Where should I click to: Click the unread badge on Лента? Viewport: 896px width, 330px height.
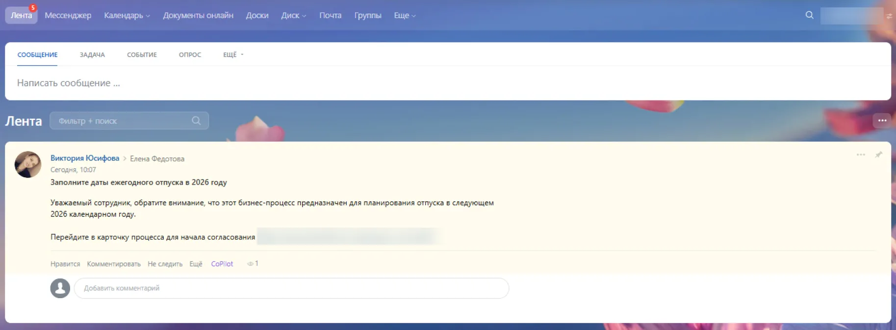(x=33, y=8)
